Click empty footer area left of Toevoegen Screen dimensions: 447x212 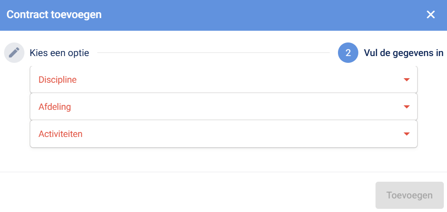[181, 195]
